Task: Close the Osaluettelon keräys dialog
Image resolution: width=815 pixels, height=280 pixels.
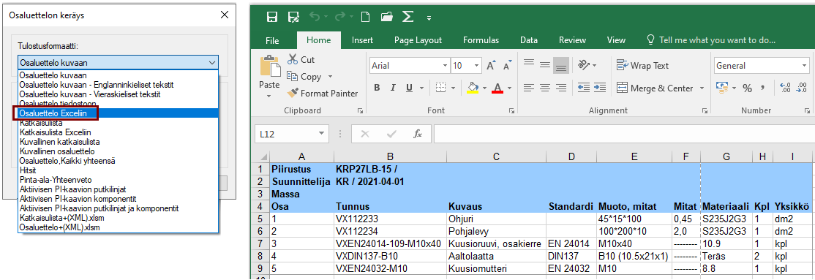Action: coord(224,15)
